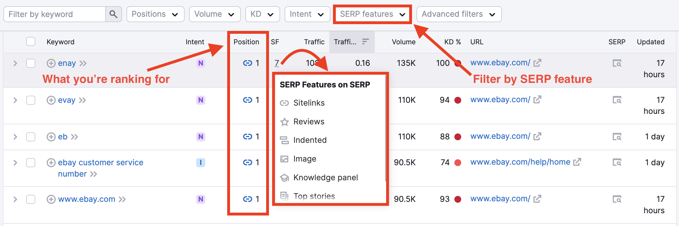Open SERP snapshot icon for www.ebay.com row

pos(617,199)
